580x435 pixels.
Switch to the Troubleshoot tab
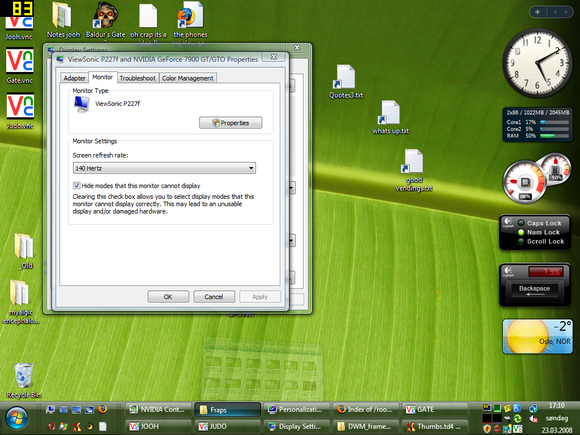[x=138, y=78]
